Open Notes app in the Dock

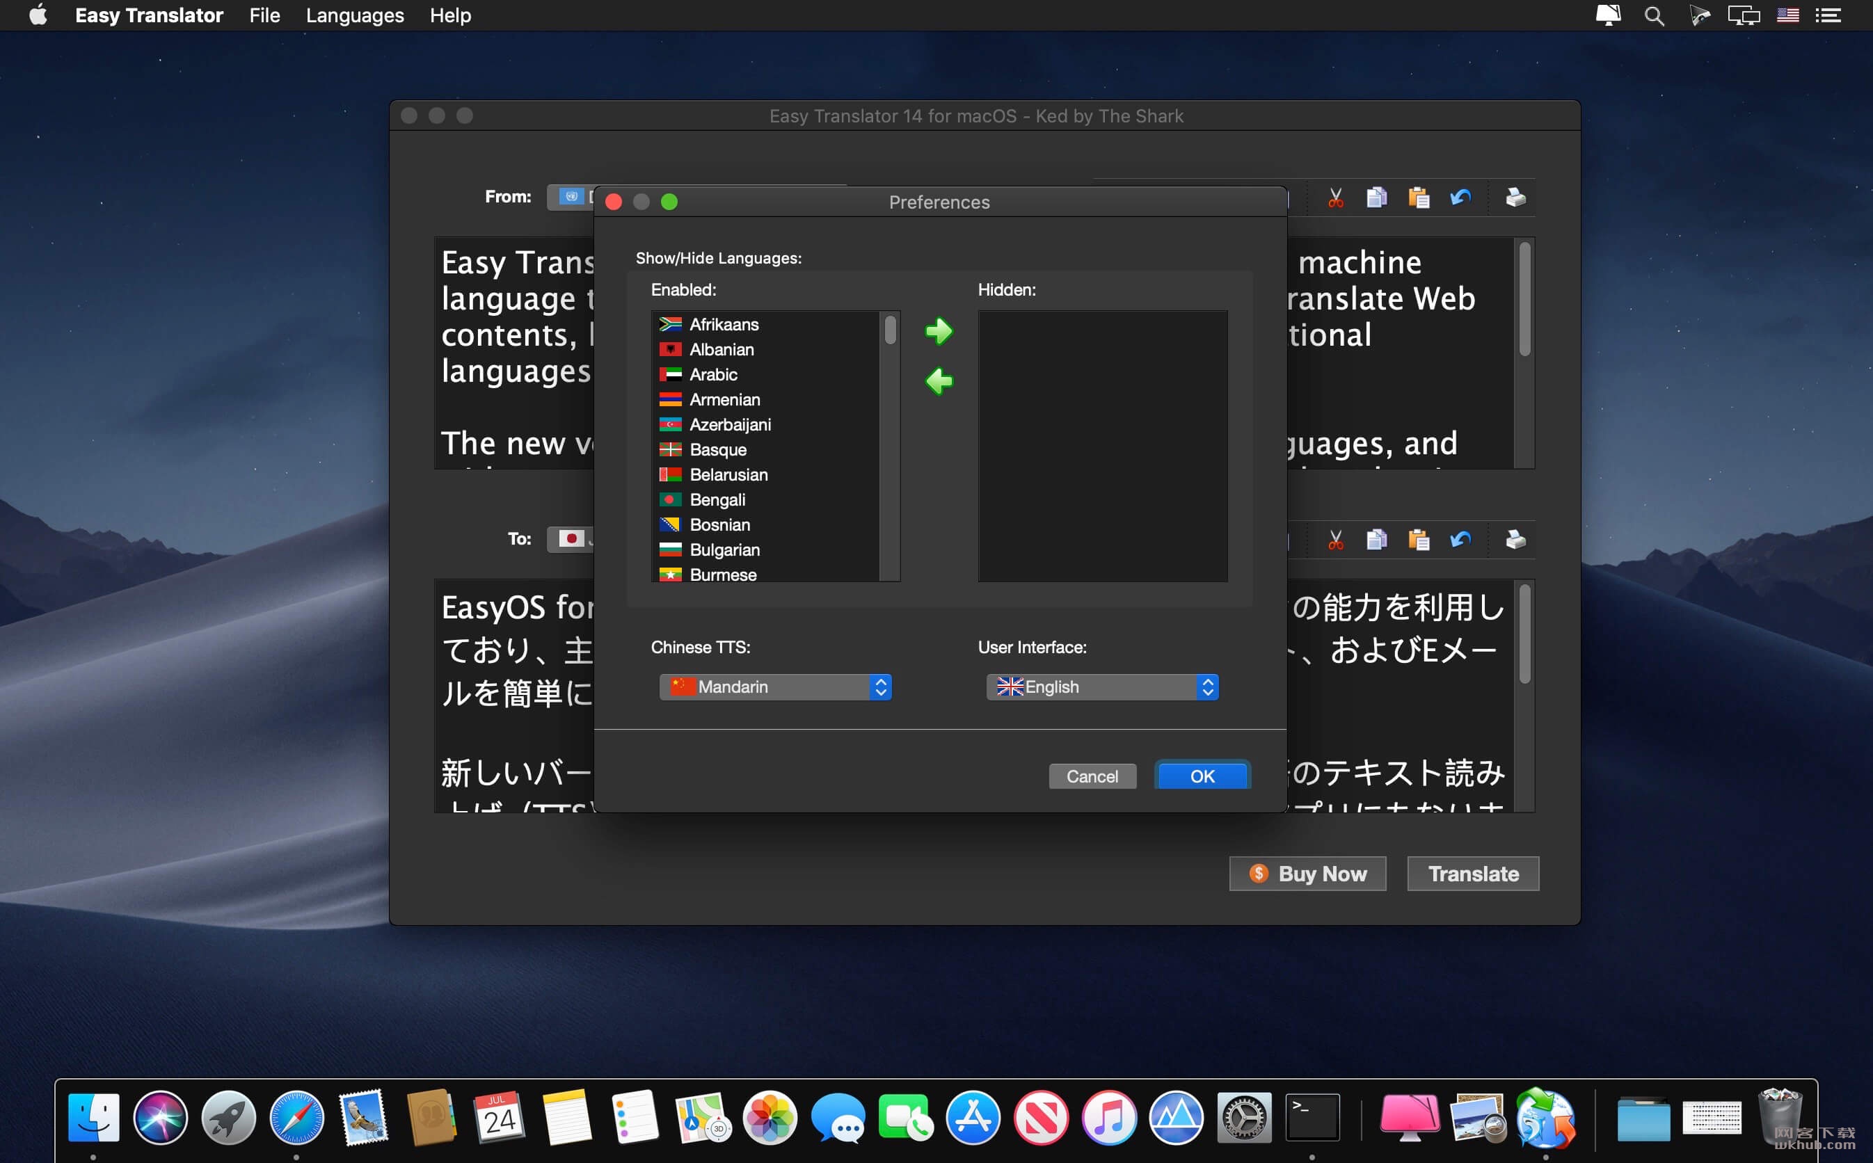click(567, 1118)
